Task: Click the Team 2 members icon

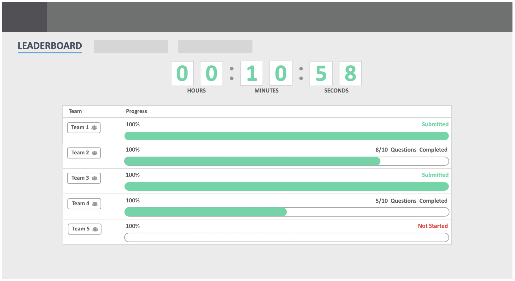Action: coord(95,153)
